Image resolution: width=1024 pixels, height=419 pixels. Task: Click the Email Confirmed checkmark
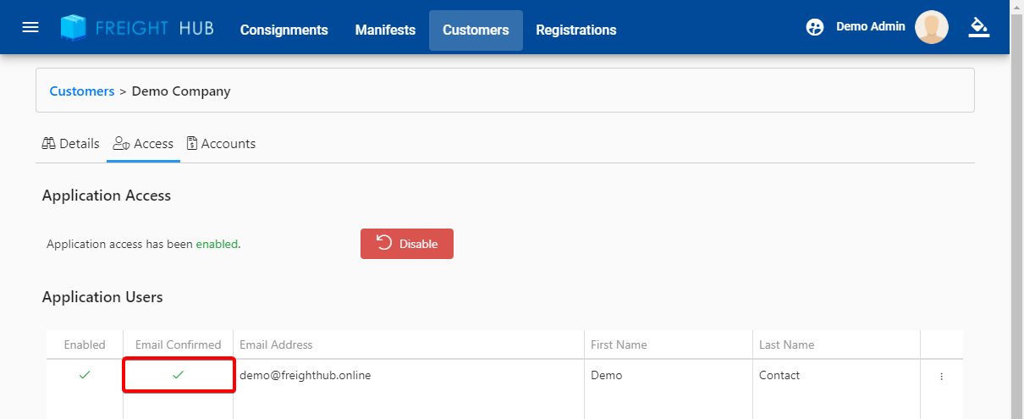coord(178,375)
